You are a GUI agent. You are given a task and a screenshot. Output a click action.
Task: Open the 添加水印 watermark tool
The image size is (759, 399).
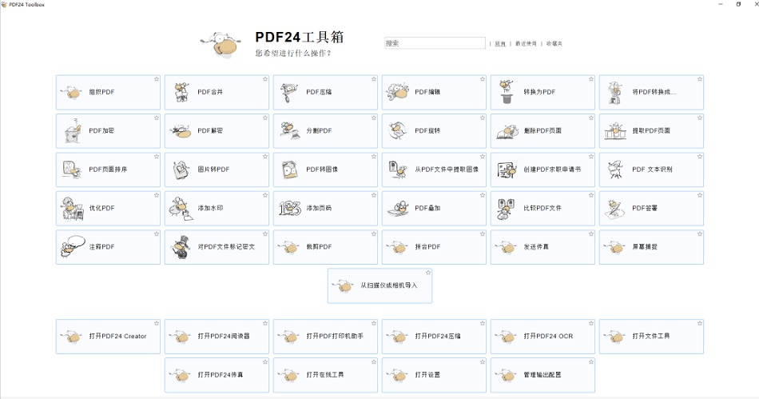pos(217,208)
